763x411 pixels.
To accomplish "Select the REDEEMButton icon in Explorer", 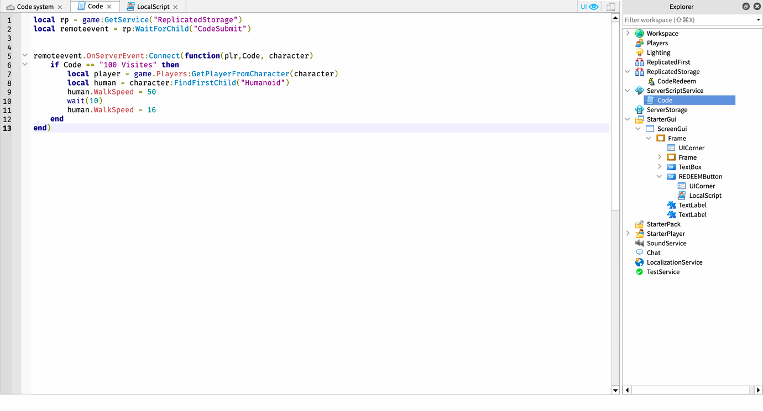I will (671, 177).
